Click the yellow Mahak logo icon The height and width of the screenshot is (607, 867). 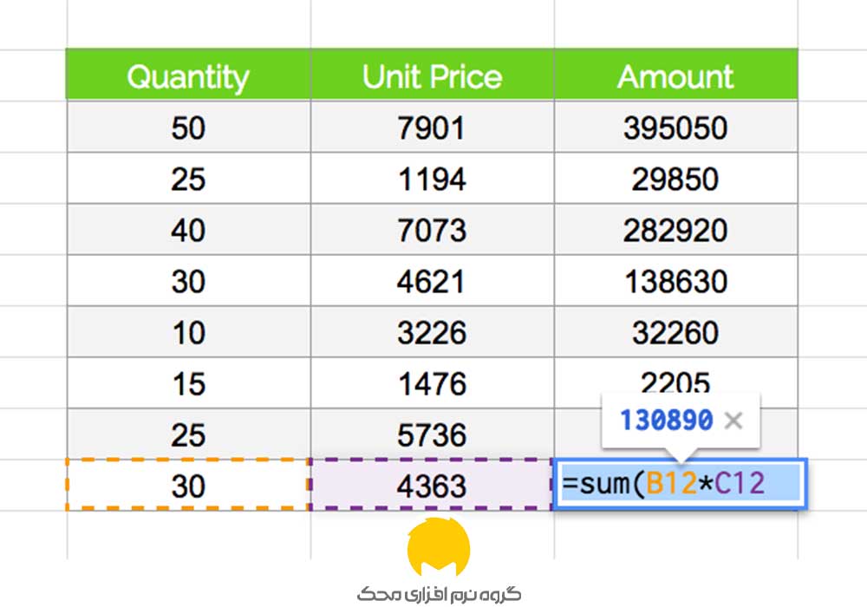[438, 548]
